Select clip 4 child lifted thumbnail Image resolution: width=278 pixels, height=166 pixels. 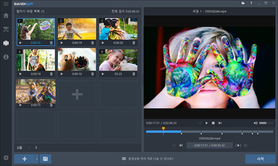36,60
